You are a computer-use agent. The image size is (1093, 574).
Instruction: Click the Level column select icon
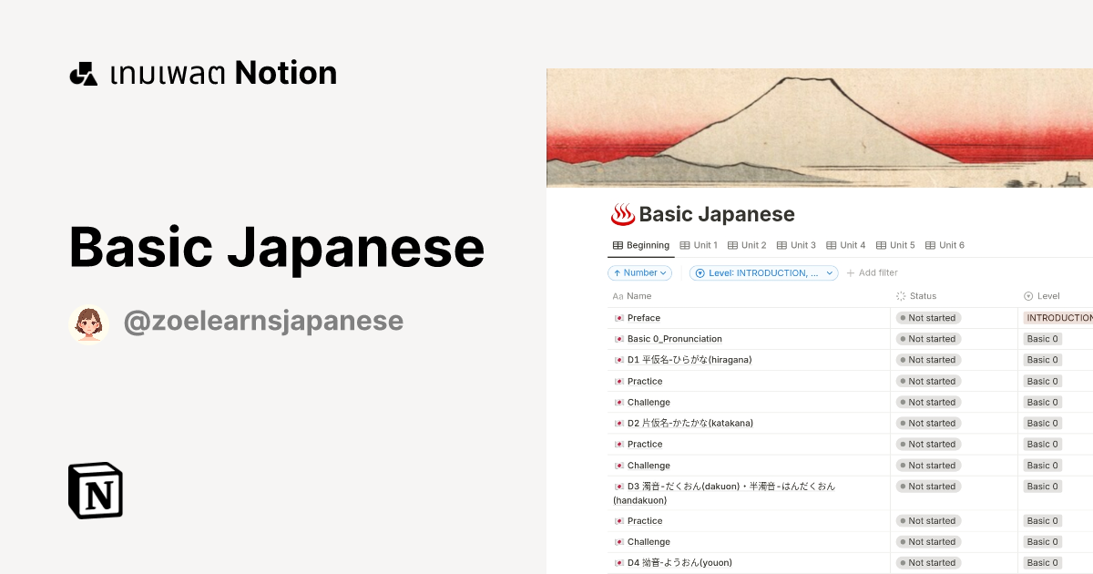(x=1031, y=295)
